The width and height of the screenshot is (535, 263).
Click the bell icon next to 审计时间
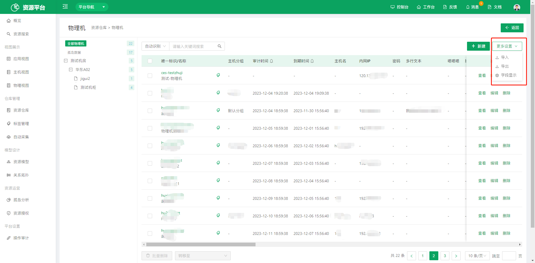tap(271, 61)
